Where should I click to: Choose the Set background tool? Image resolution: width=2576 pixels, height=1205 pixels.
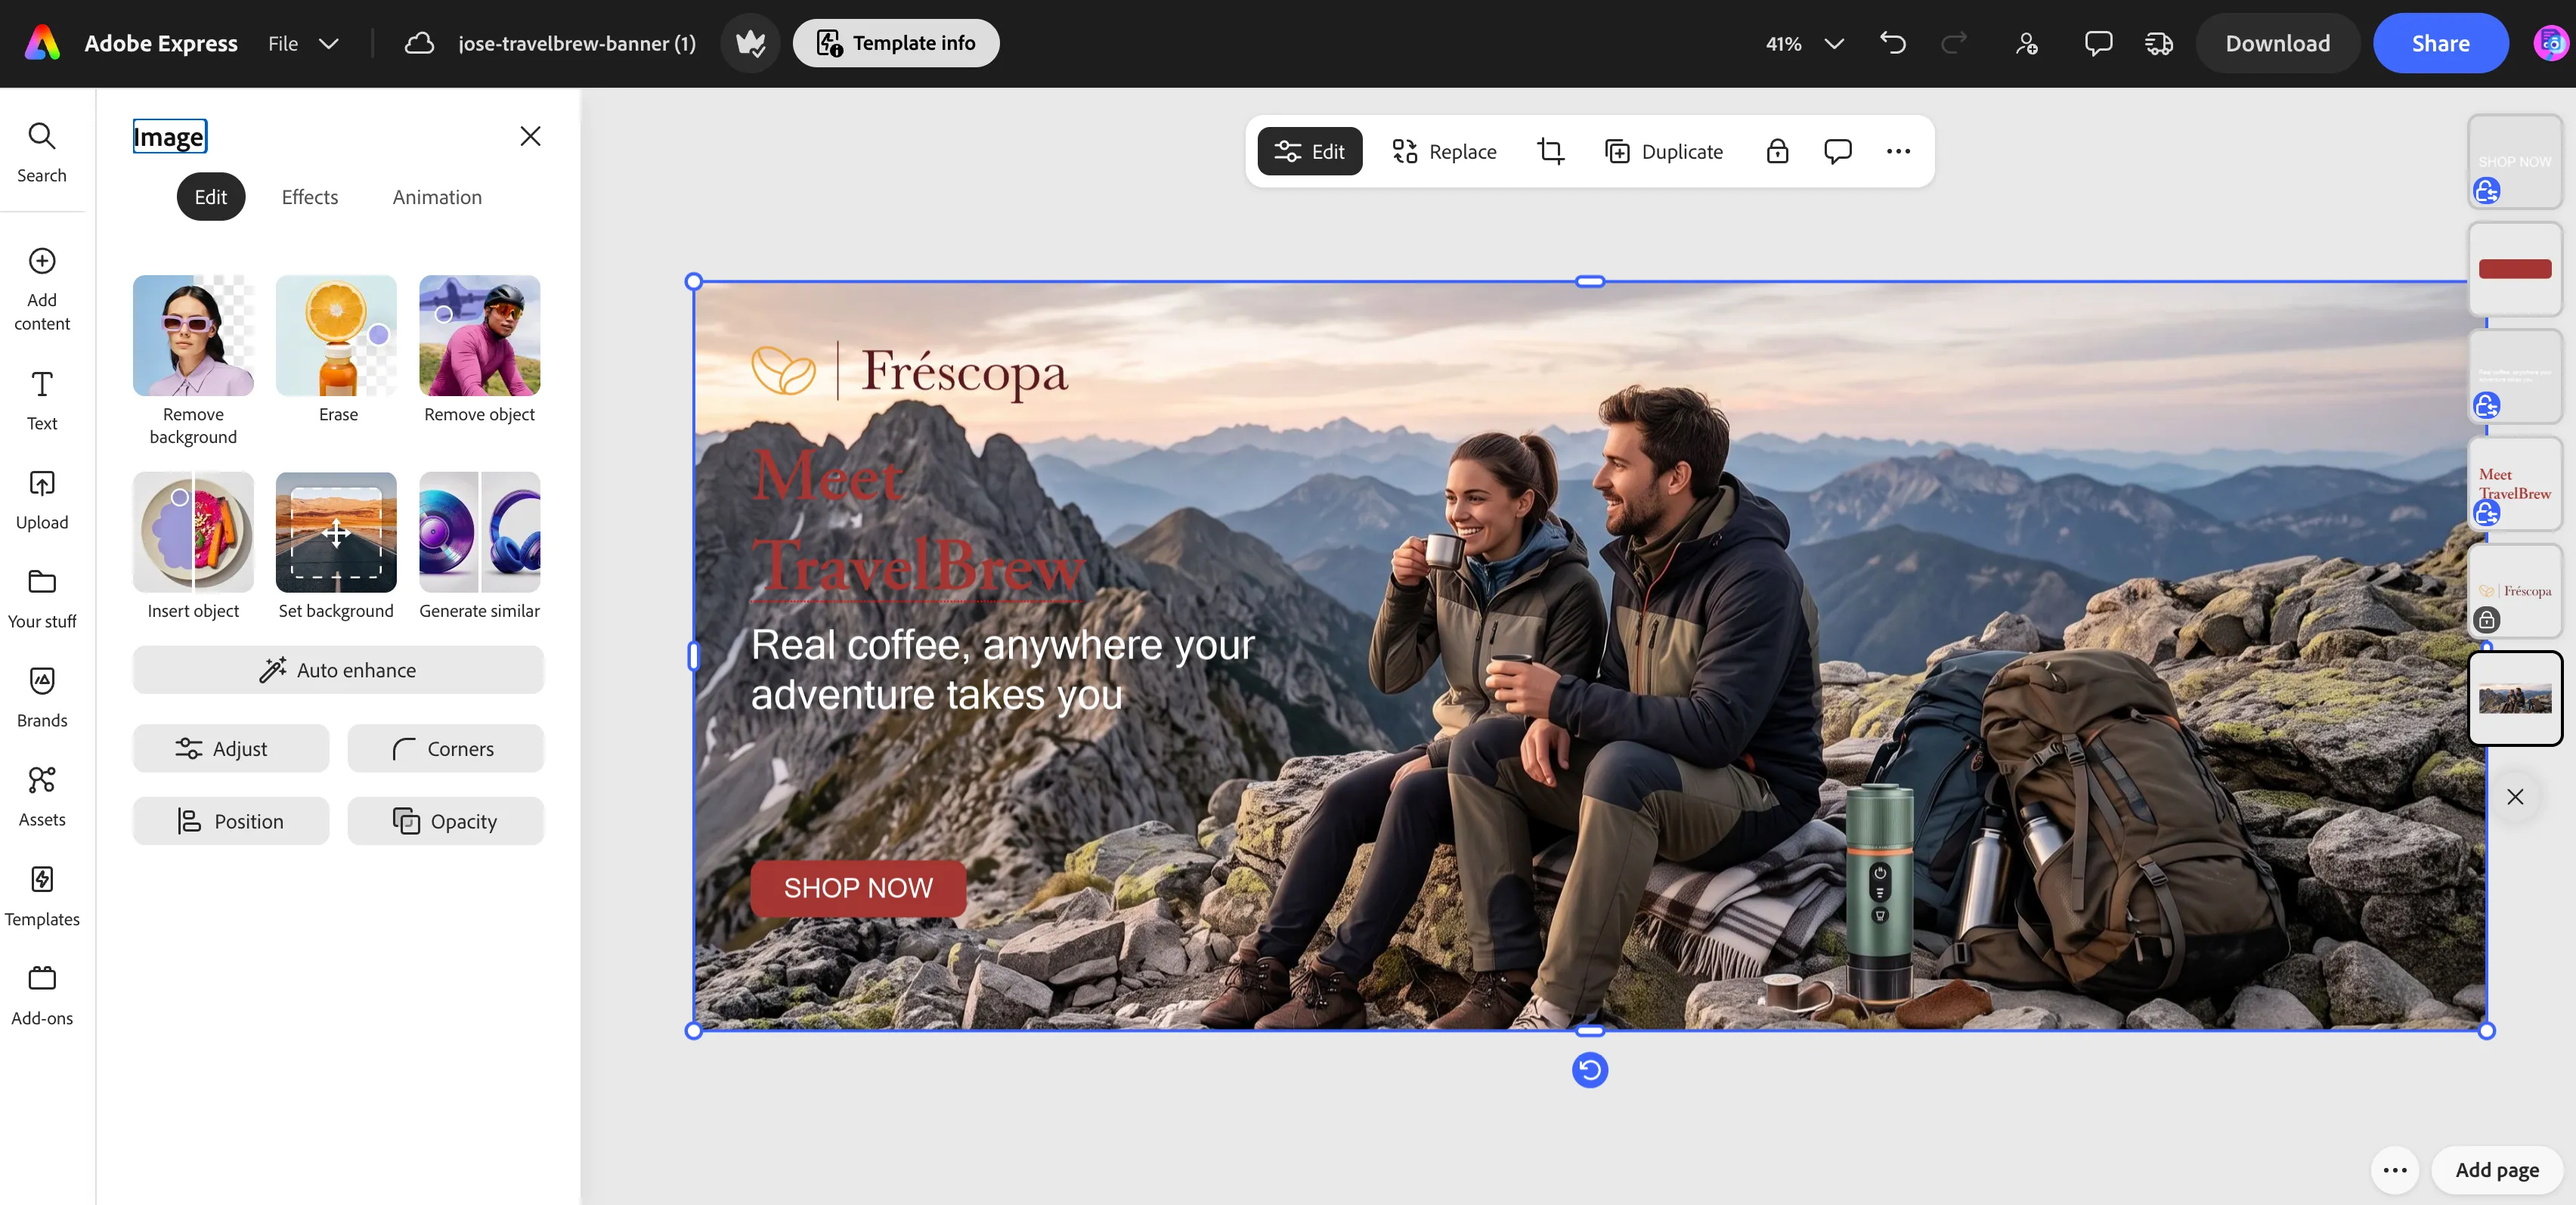pos(336,547)
